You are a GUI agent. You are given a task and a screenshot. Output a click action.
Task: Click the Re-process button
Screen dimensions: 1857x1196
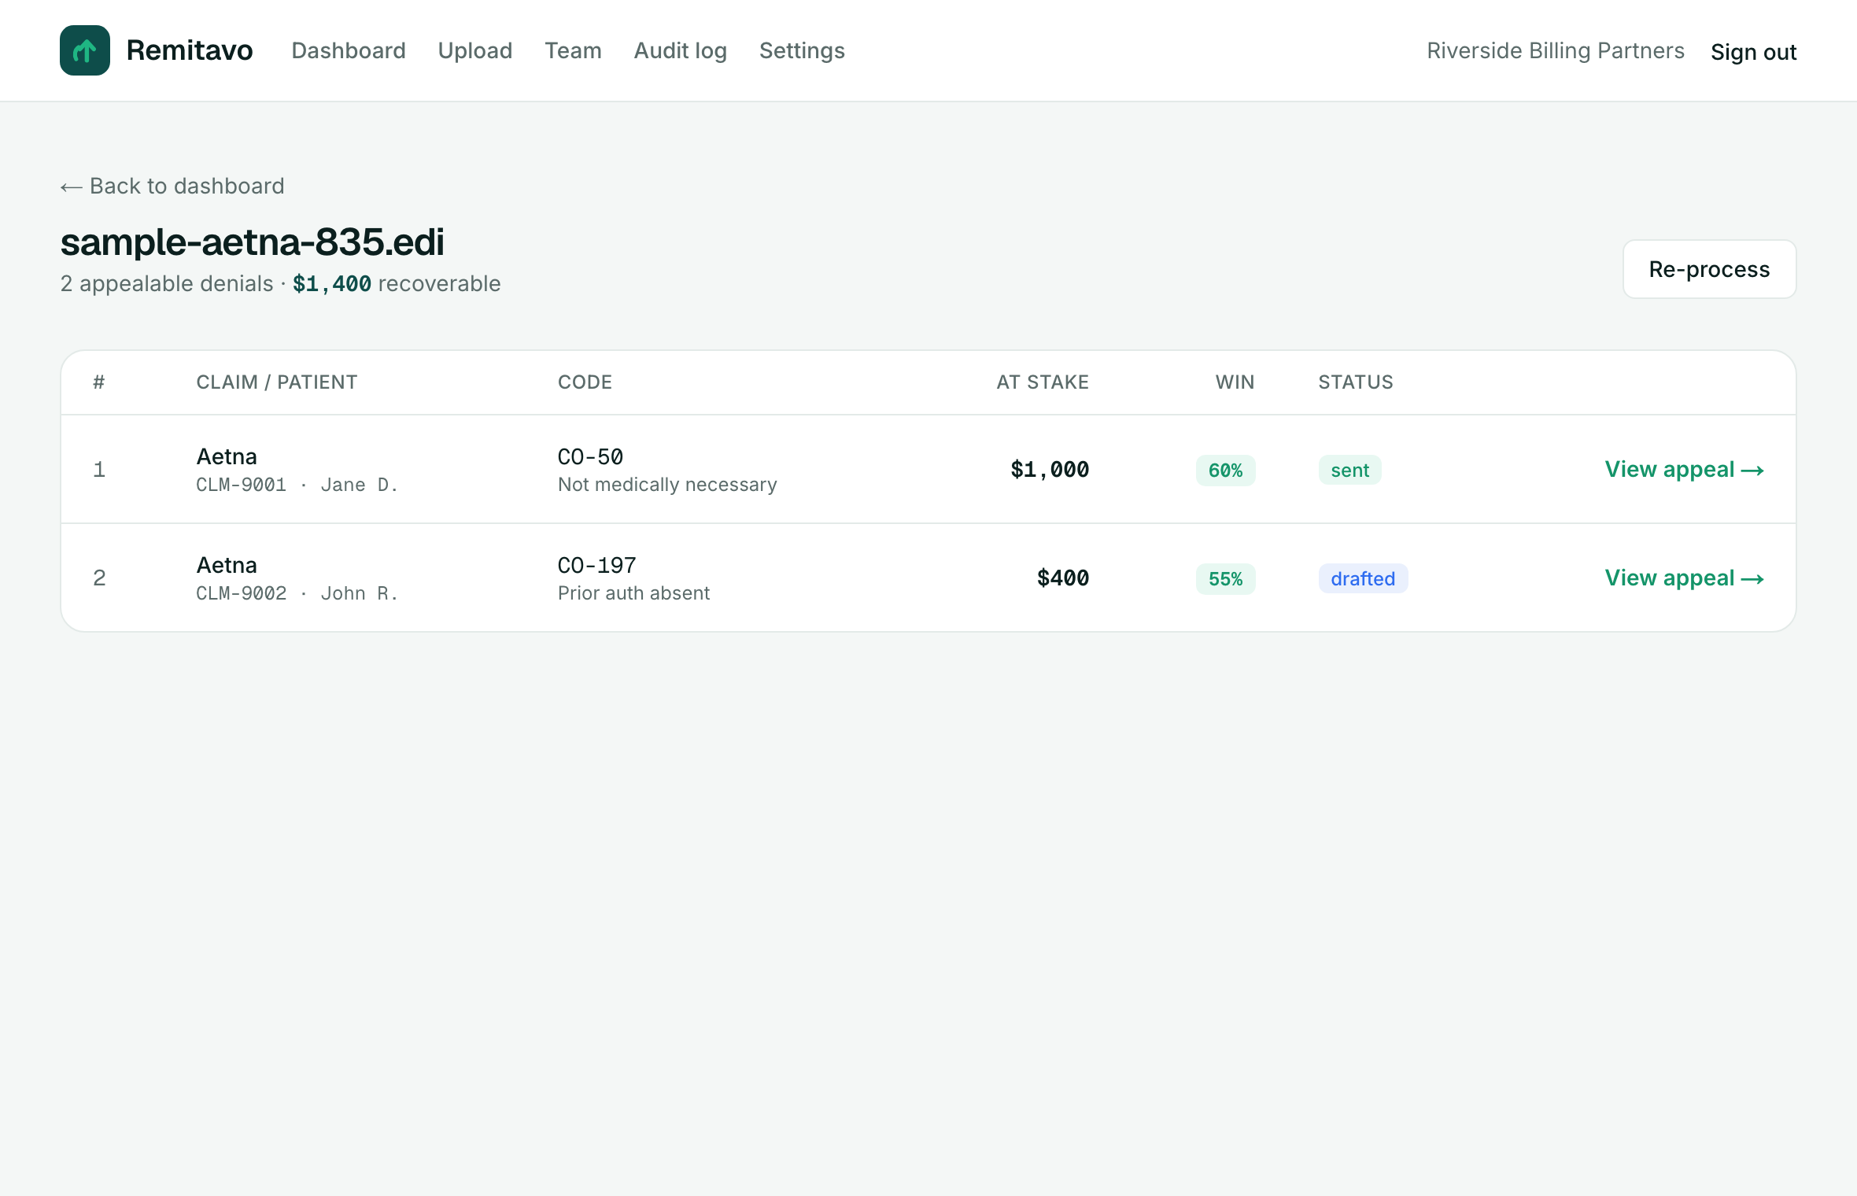coord(1709,269)
